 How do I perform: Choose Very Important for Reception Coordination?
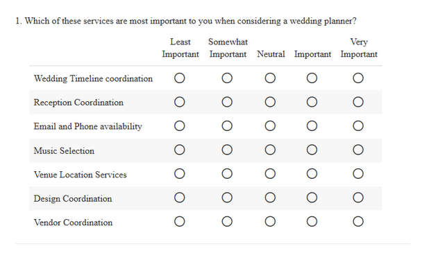click(358, 102)
